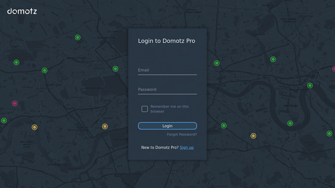Screen dimensions: 335x188
Task: Click the domotz logo
Action: 22,11
